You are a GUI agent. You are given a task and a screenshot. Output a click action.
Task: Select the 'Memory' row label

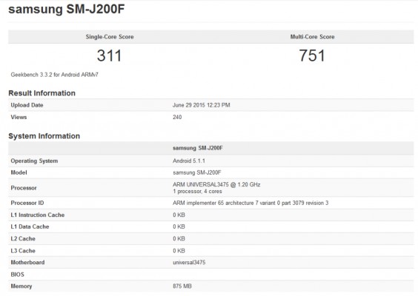click(x=21, y=286)
